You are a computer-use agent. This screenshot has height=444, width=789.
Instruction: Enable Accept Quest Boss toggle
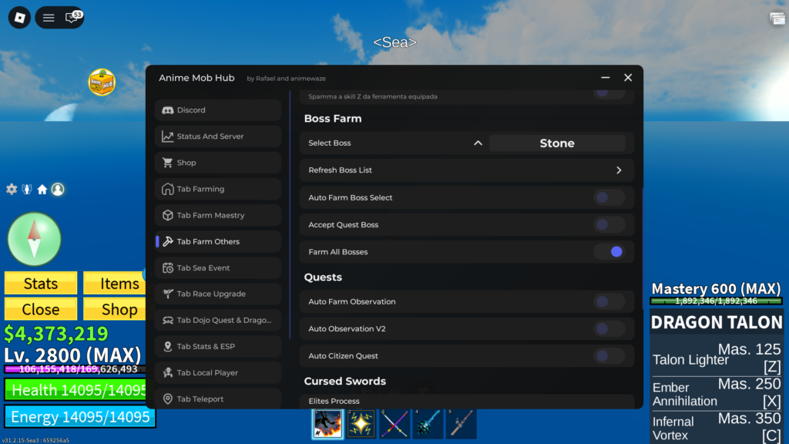(x=609, y=224)
